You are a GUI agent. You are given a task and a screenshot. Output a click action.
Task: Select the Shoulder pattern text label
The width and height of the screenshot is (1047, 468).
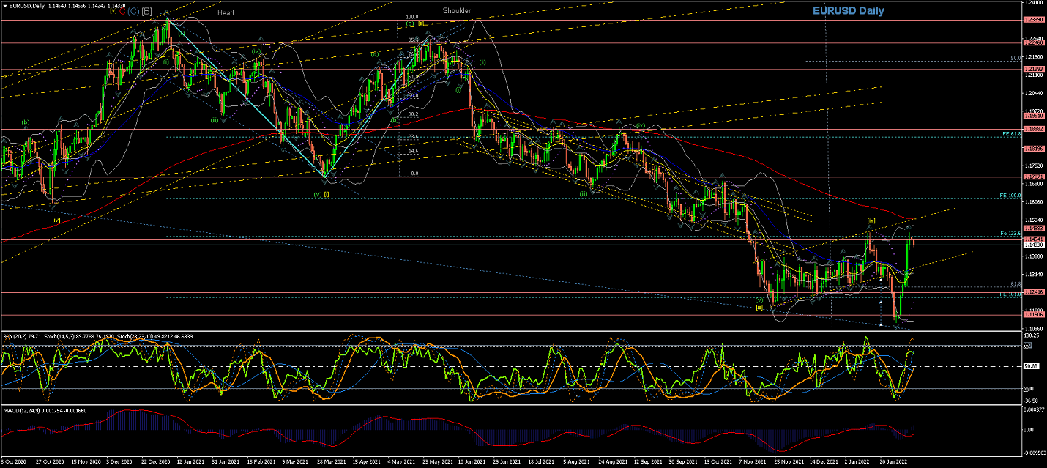456,11
